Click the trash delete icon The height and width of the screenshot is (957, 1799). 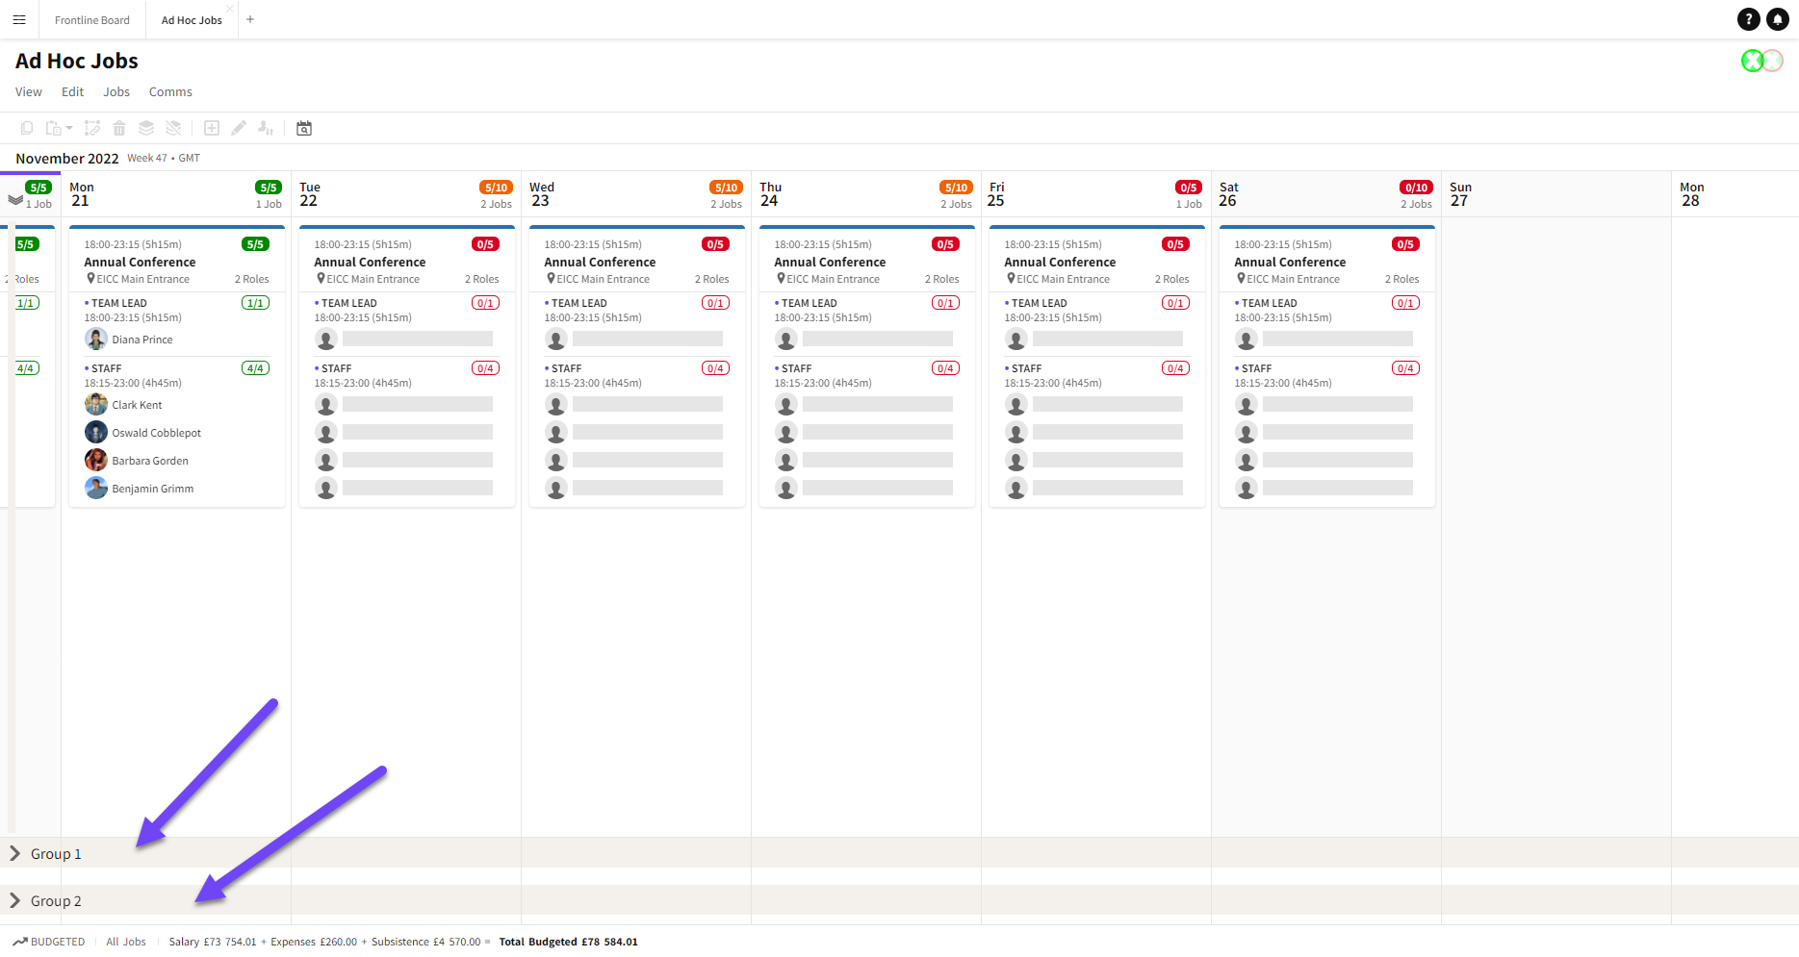[119, 128]
